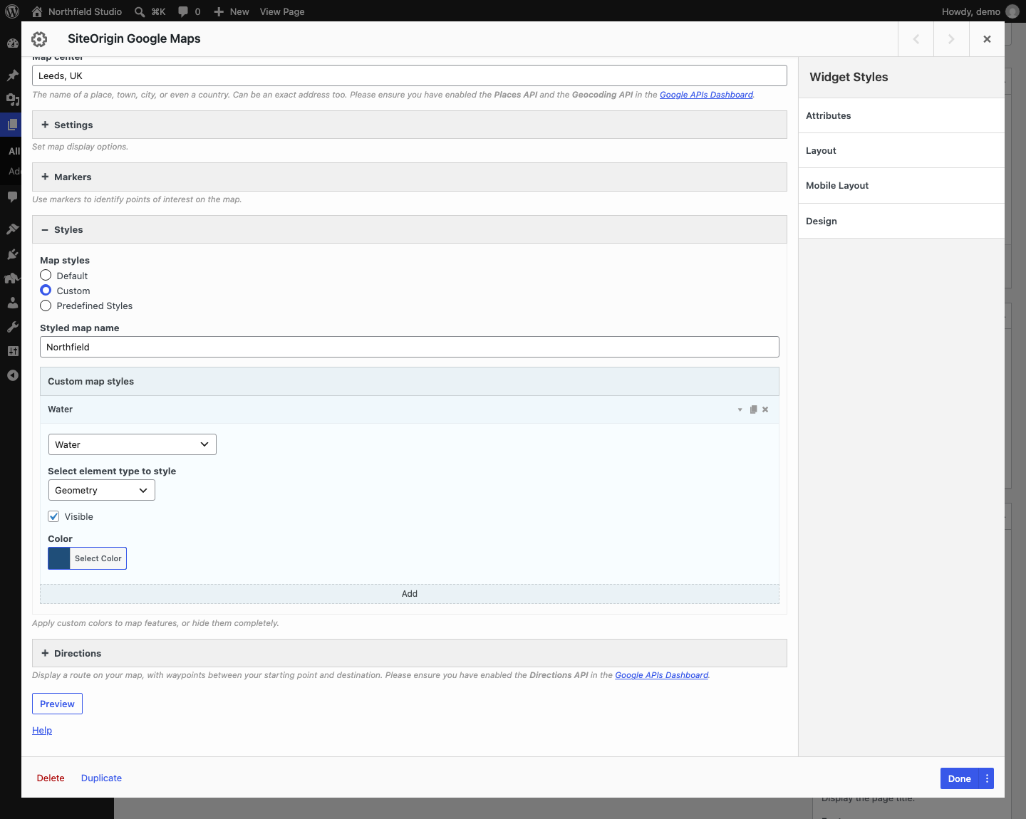Expand Attributes in Widget Styles

click(901, 115)
